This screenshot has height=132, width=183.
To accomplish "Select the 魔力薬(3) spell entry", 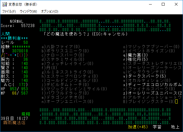I will (x=135, y=55).
